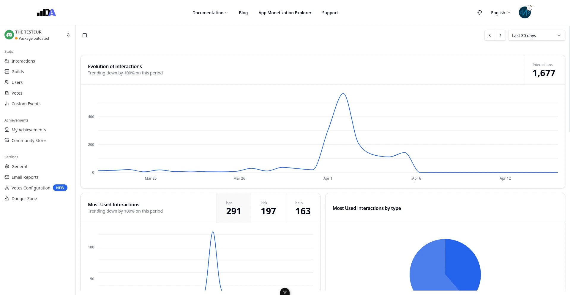Switch to the kick interactions tab
Image resolution: width=570 pixels, height=295 pixels.
[268, 208]
